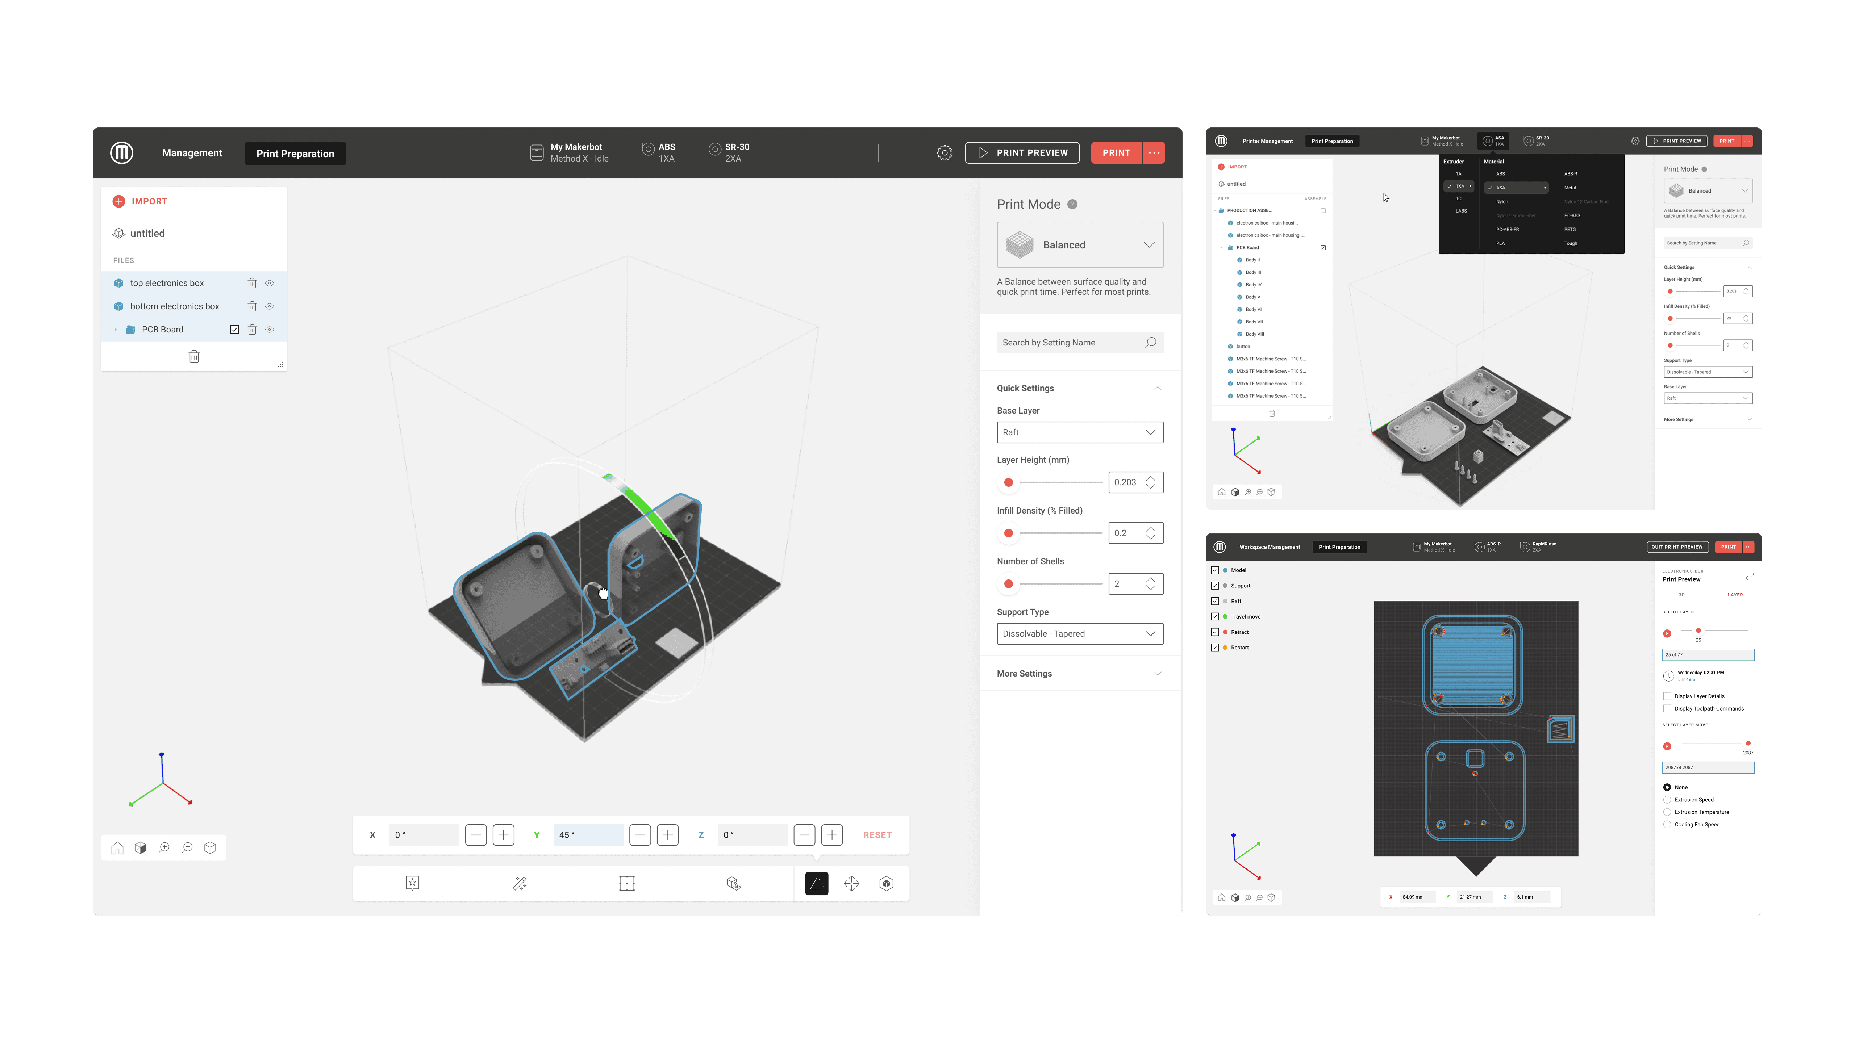Hide bottom electronics box via eye icon
1855x1043 pixels.
269,307
